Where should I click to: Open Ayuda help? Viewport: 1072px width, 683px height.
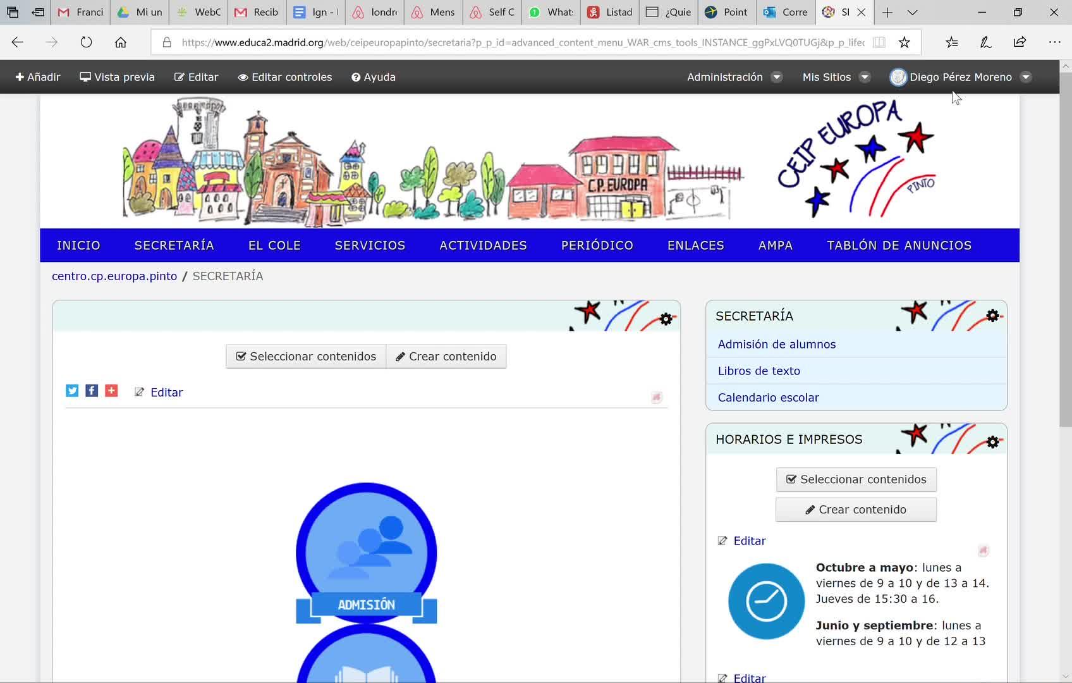point(374,77)
